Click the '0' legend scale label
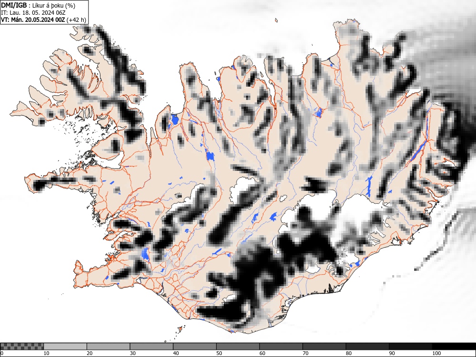The width and height of the screenshot is (476, 357). pos(2,353)
